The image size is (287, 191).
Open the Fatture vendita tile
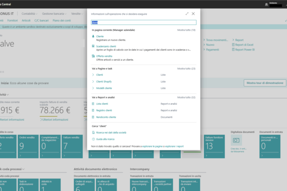tap(72, 147)
